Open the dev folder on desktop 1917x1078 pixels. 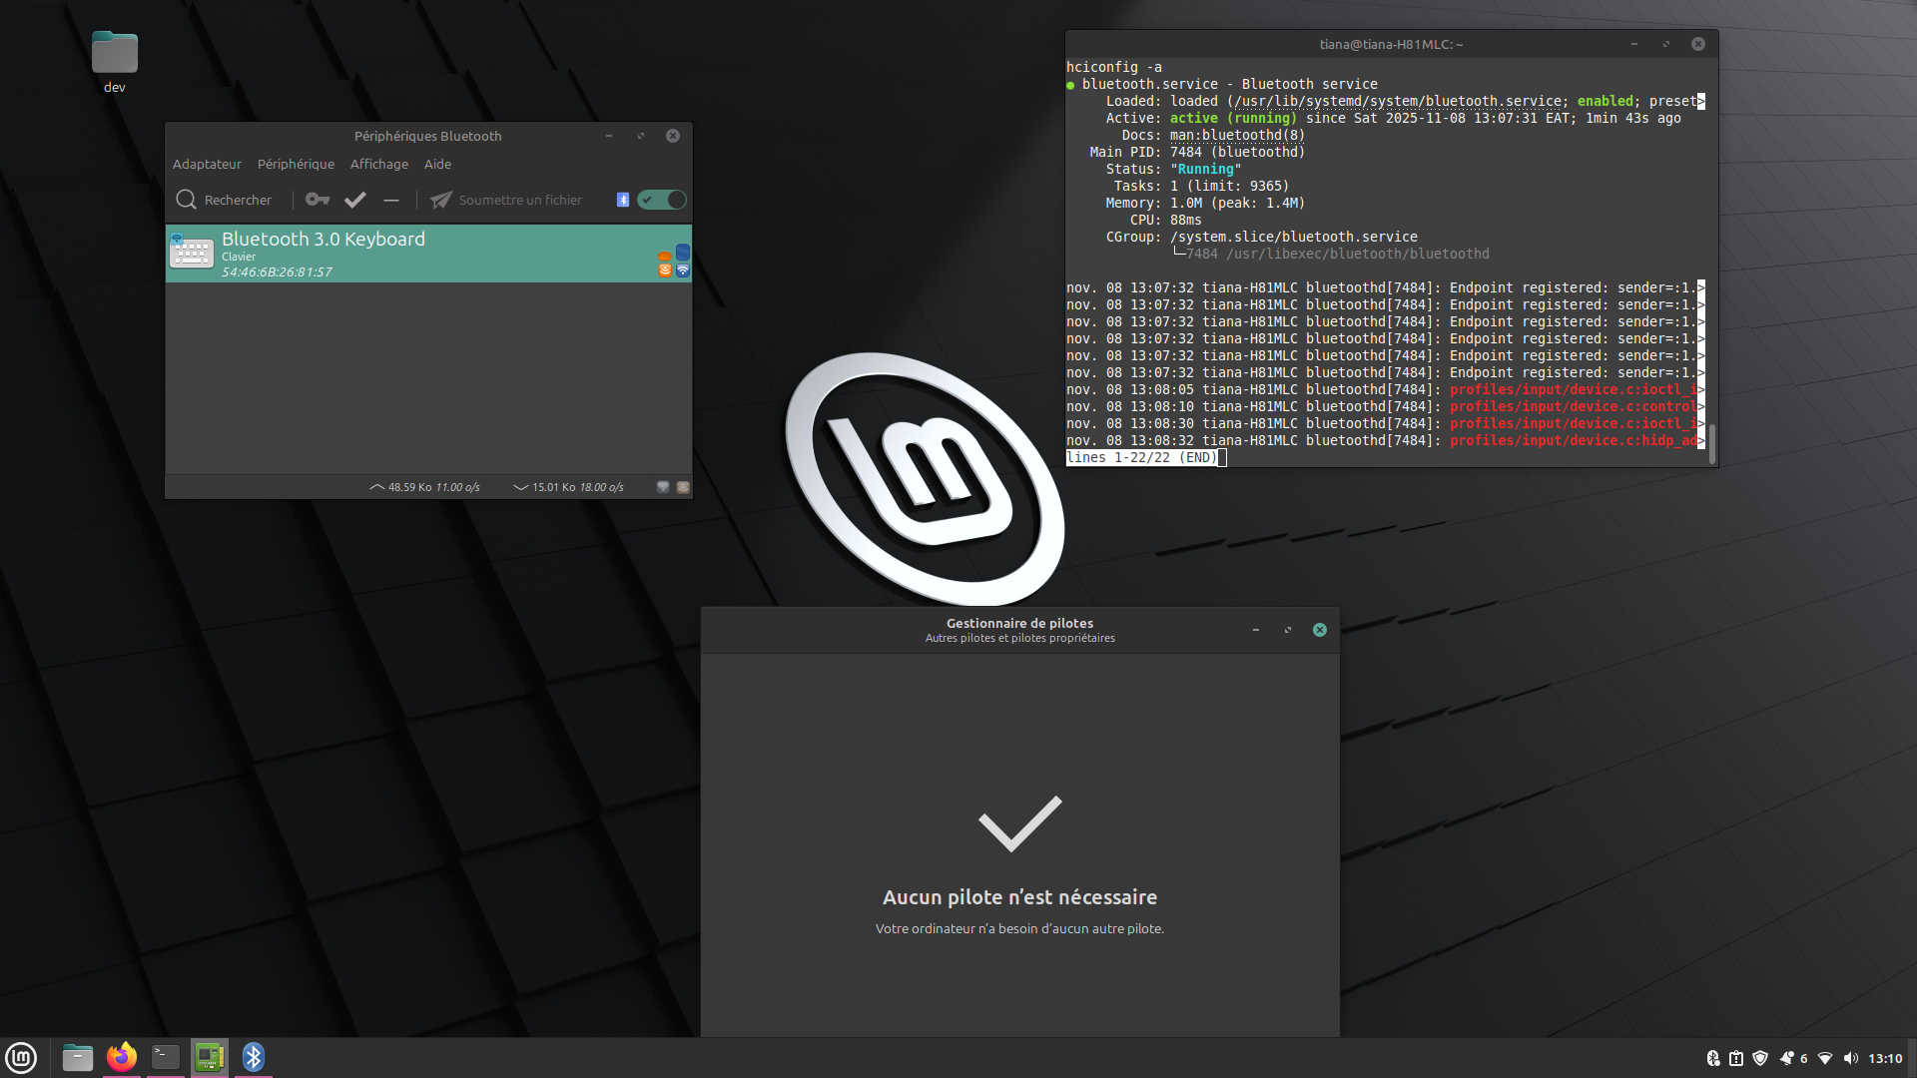click(x=115, y=62)
